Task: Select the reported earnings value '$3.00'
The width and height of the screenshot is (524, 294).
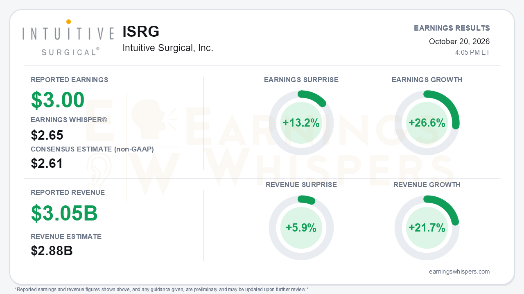Action: pos(58,100)
